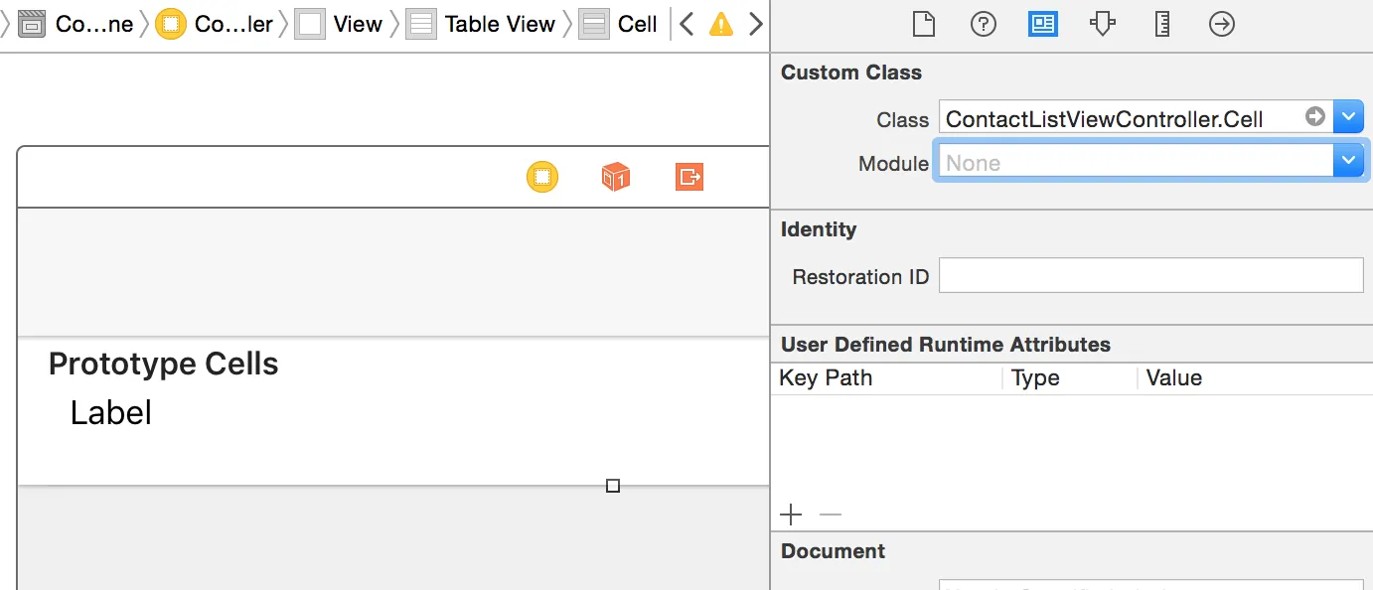Select the Label in the prototype cell
The width and height of the screenshot is (1373, 590).
pyautogui.click(x=111, y=413)
